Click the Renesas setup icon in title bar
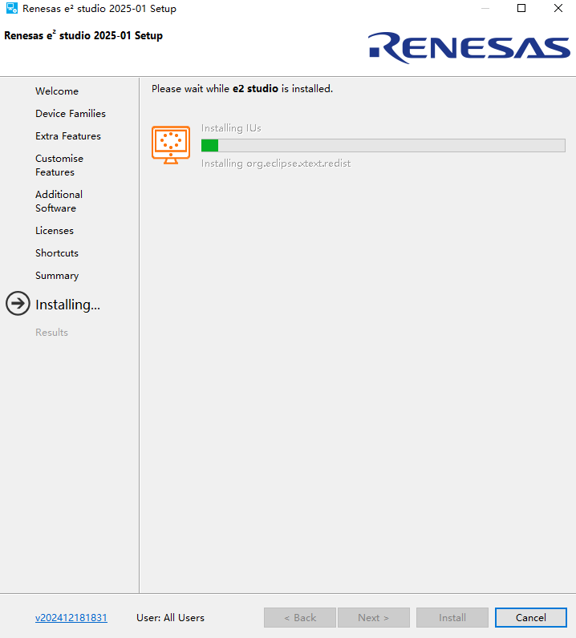The image size is (576, 638). (12, 8)
